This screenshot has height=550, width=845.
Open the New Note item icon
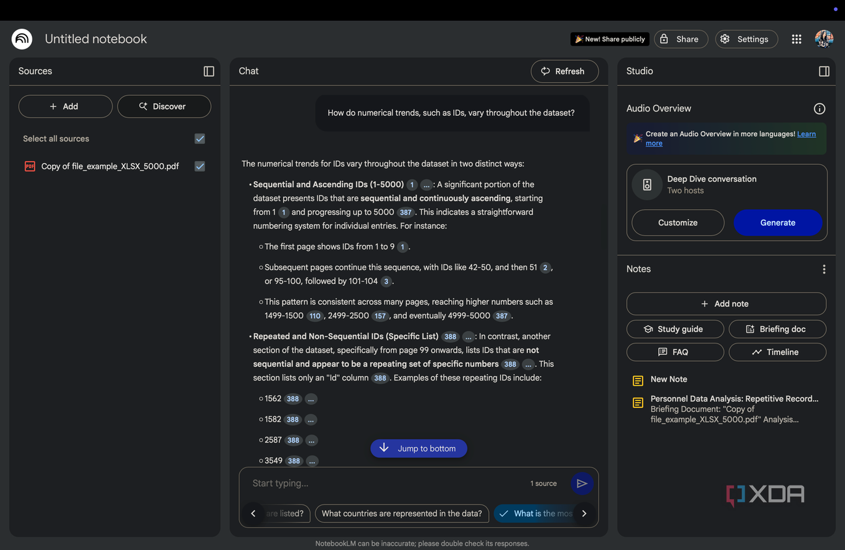pyautogui.click(x=638, y=381)
